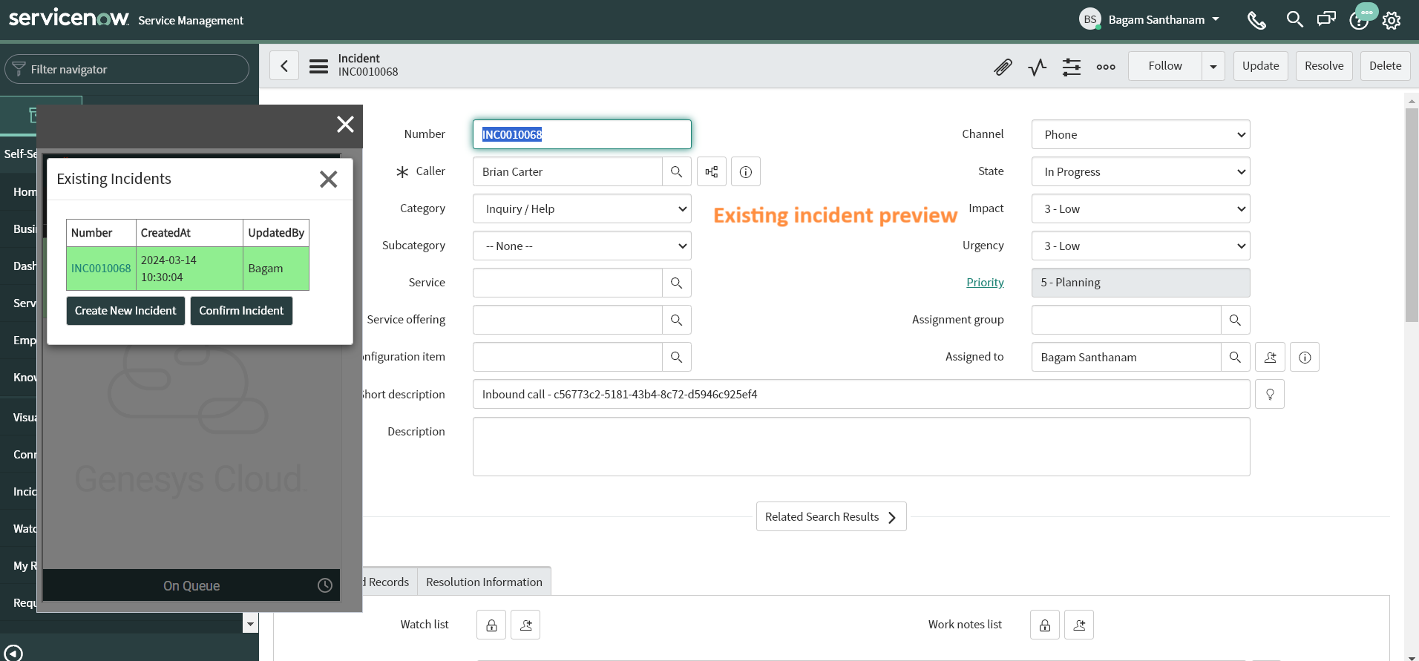Expand Related Search Results
The image size is (1419, 661).
[x=831, y=516]
